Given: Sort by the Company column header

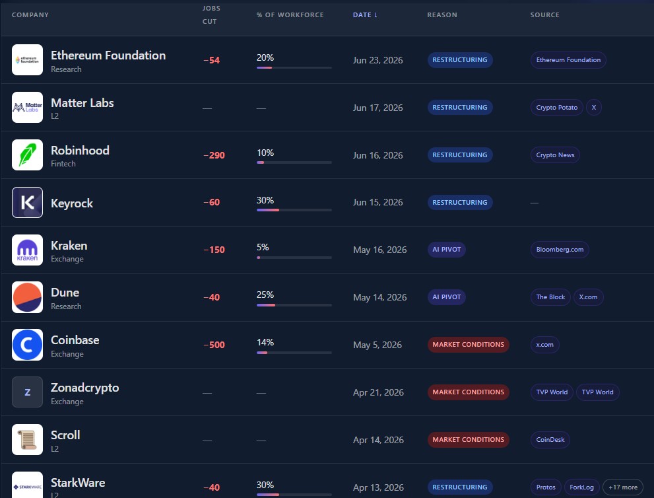Looking at the screenshot, I should click(30, 15).
